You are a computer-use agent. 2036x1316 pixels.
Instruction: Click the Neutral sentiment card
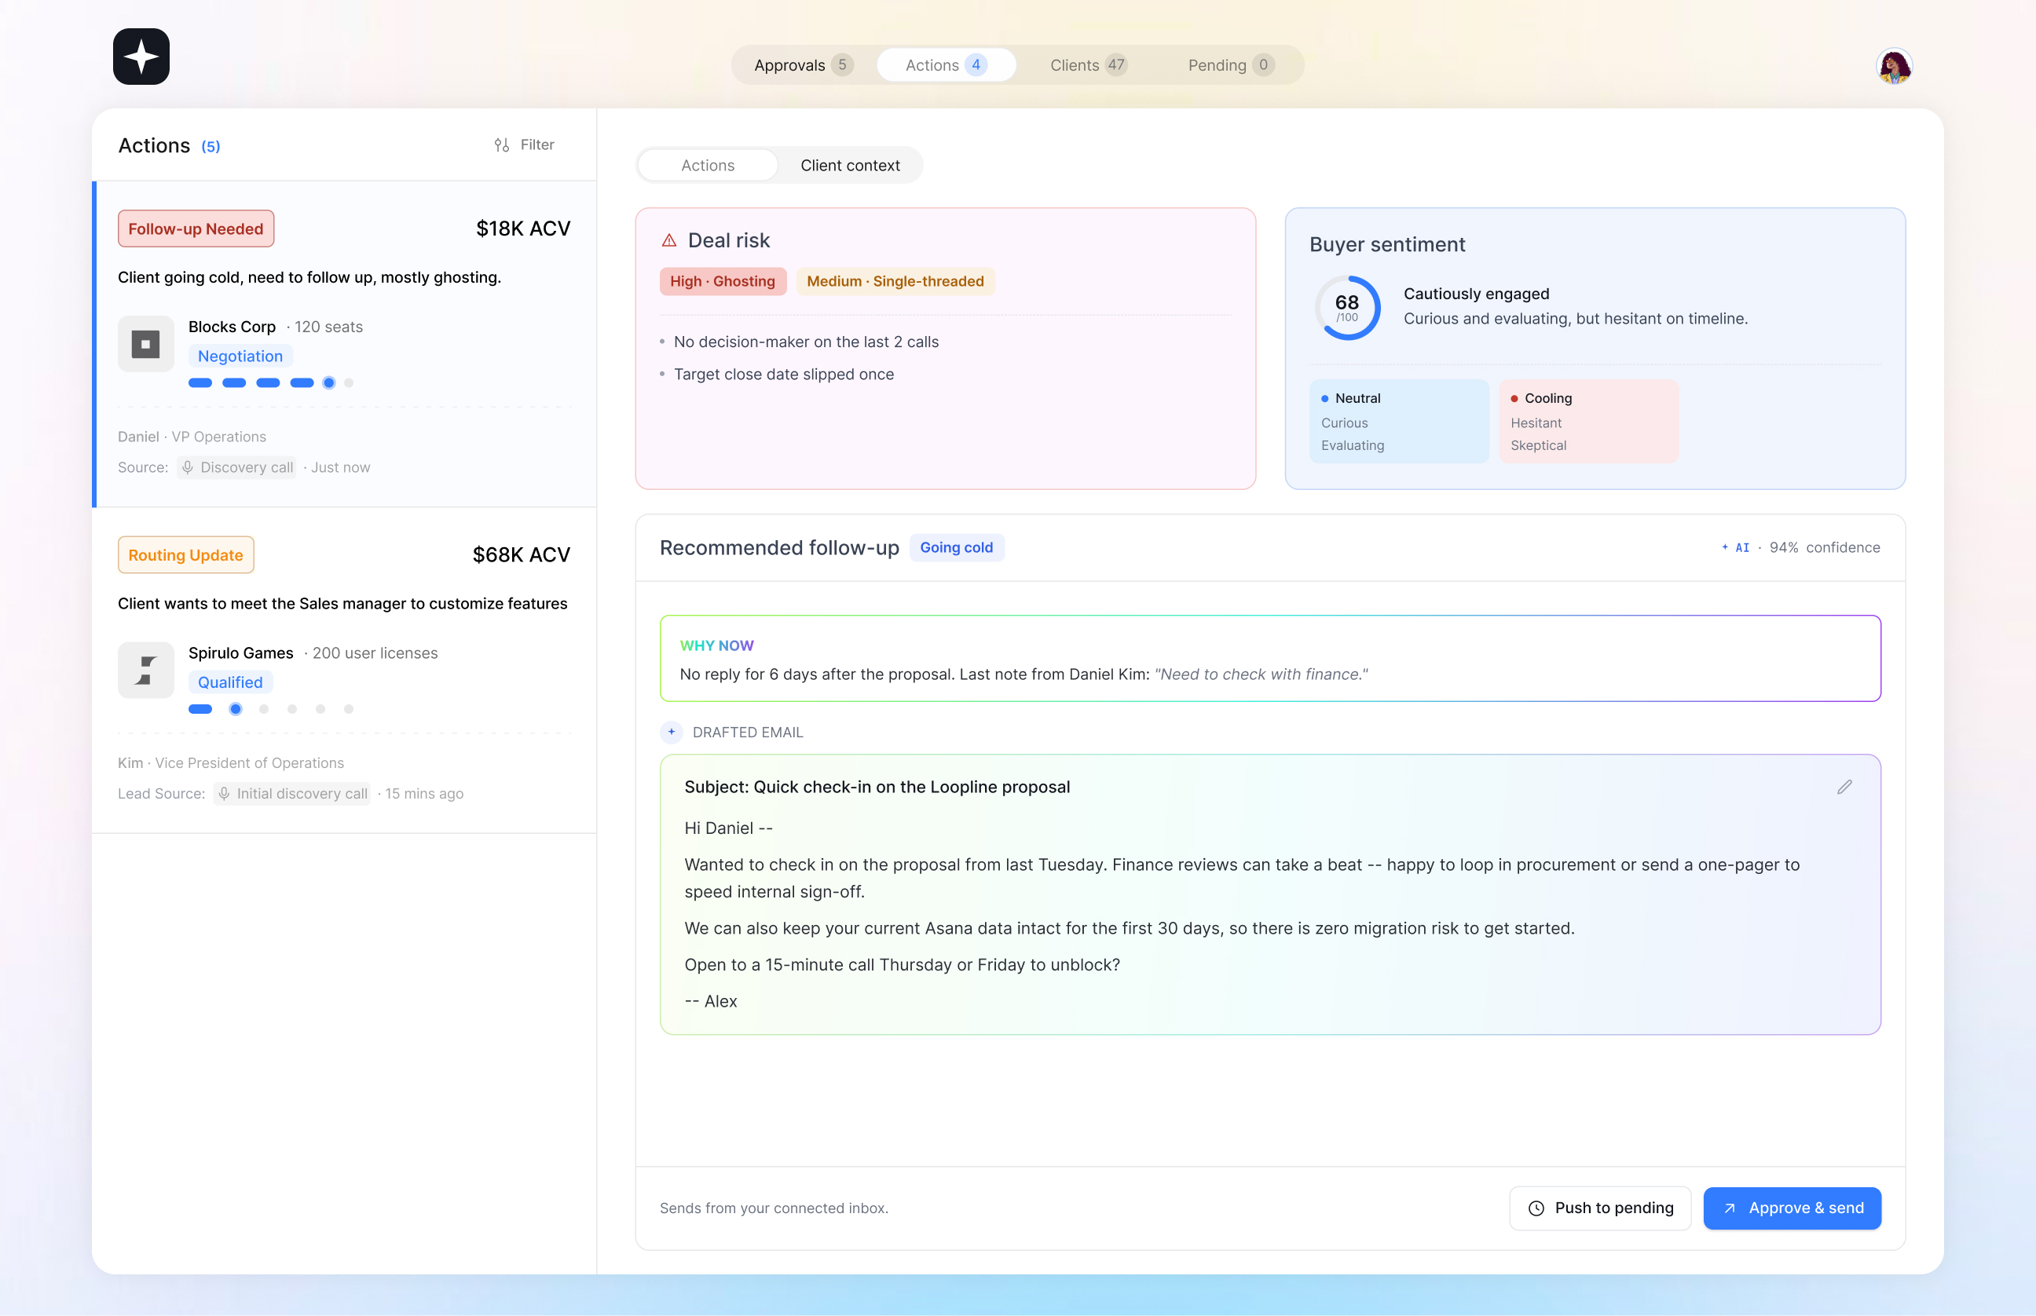(x=1399, y=422)
